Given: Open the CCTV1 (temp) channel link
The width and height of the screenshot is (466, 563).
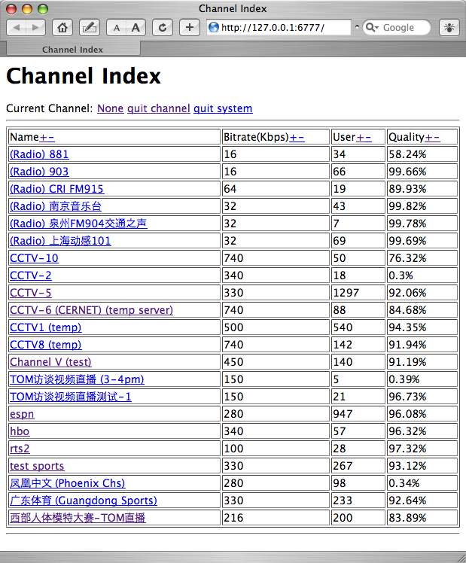Looking at the screenshot, I should 46,327.
